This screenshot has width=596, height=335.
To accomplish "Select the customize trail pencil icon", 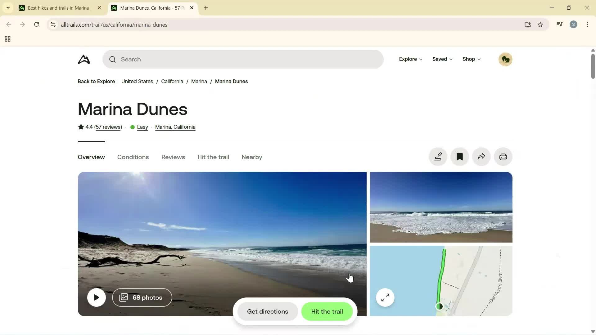I will 438,157.
